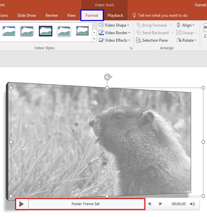Image resolution: width=207 pixels, height=217 pixels.
Task: Select the second video style with gray frame
Action: tap(27, 31)
